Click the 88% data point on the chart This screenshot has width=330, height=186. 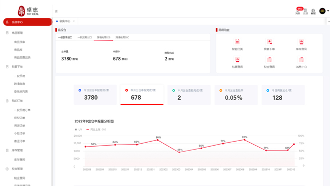[158, 140]
